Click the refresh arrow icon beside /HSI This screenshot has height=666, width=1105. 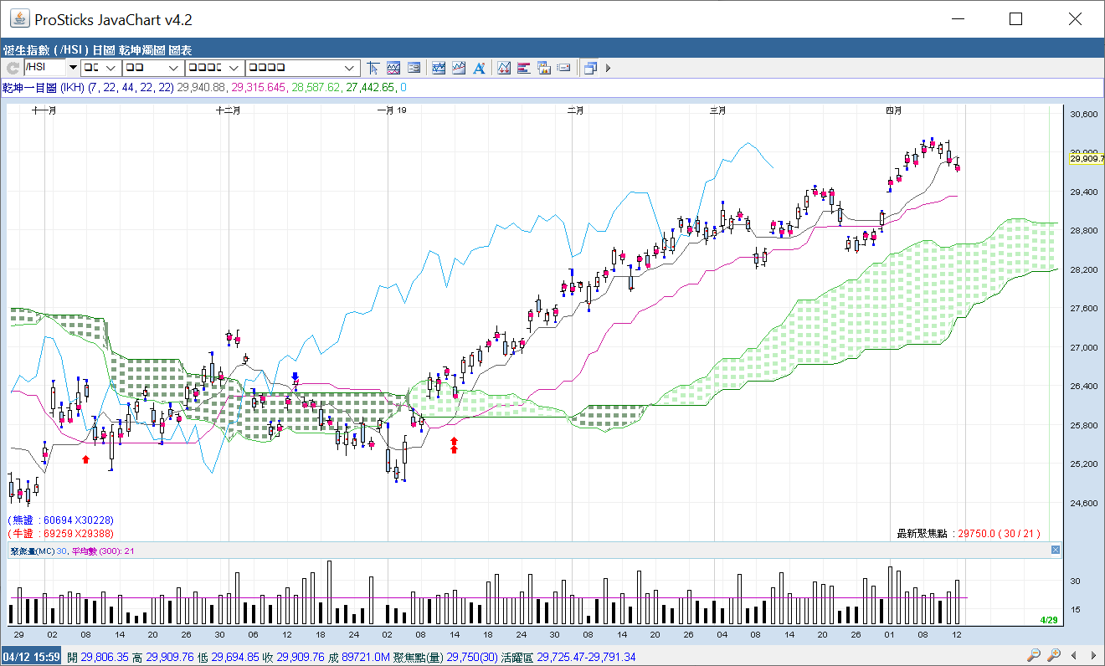coord(13,68)
